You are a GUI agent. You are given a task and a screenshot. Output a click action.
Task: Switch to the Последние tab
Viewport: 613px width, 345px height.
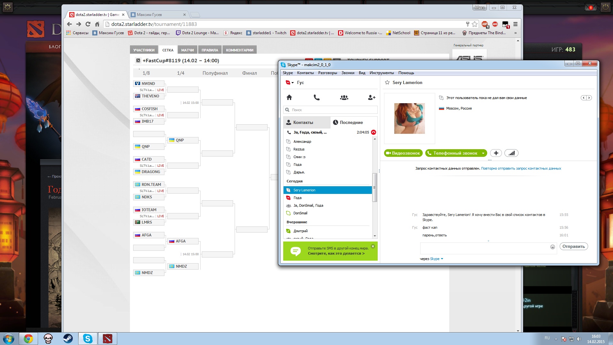tap(348, 122)
